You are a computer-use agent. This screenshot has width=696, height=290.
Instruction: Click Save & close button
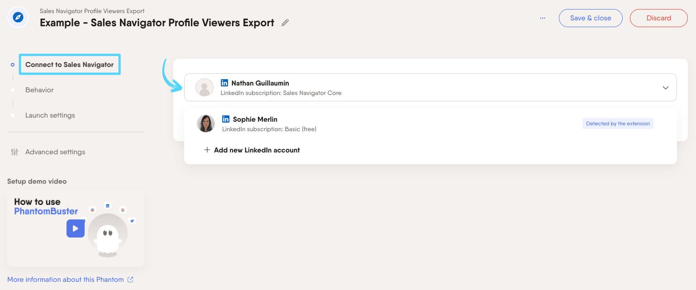coord(591,18)
